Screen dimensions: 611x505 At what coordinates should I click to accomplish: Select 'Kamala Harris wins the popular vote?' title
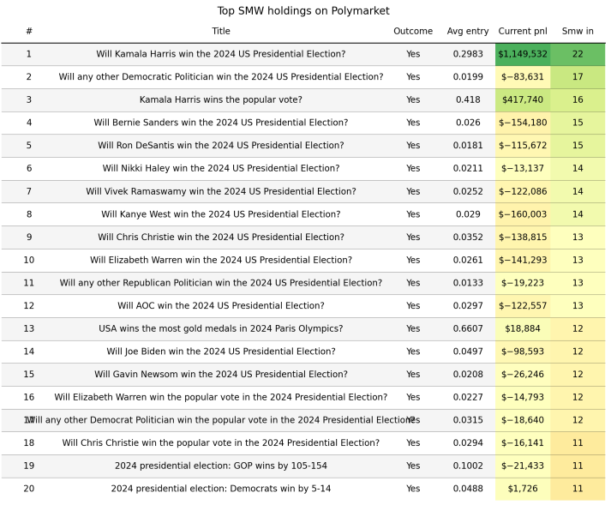tap(221, 99)
